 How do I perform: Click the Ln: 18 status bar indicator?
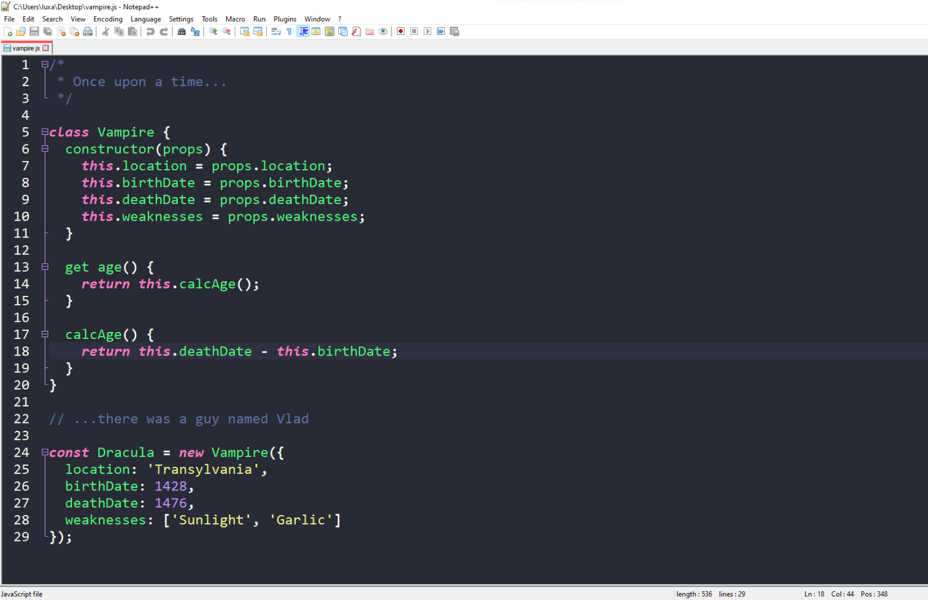[x=814, y=594]
